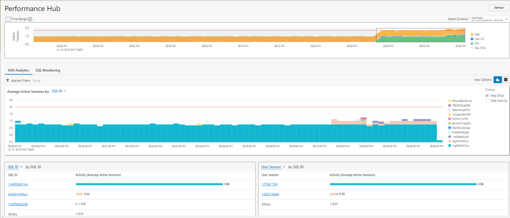Click the Wait legend color square
The width and height of the screenshot is (510, 218).
click(x=472, y=35)
